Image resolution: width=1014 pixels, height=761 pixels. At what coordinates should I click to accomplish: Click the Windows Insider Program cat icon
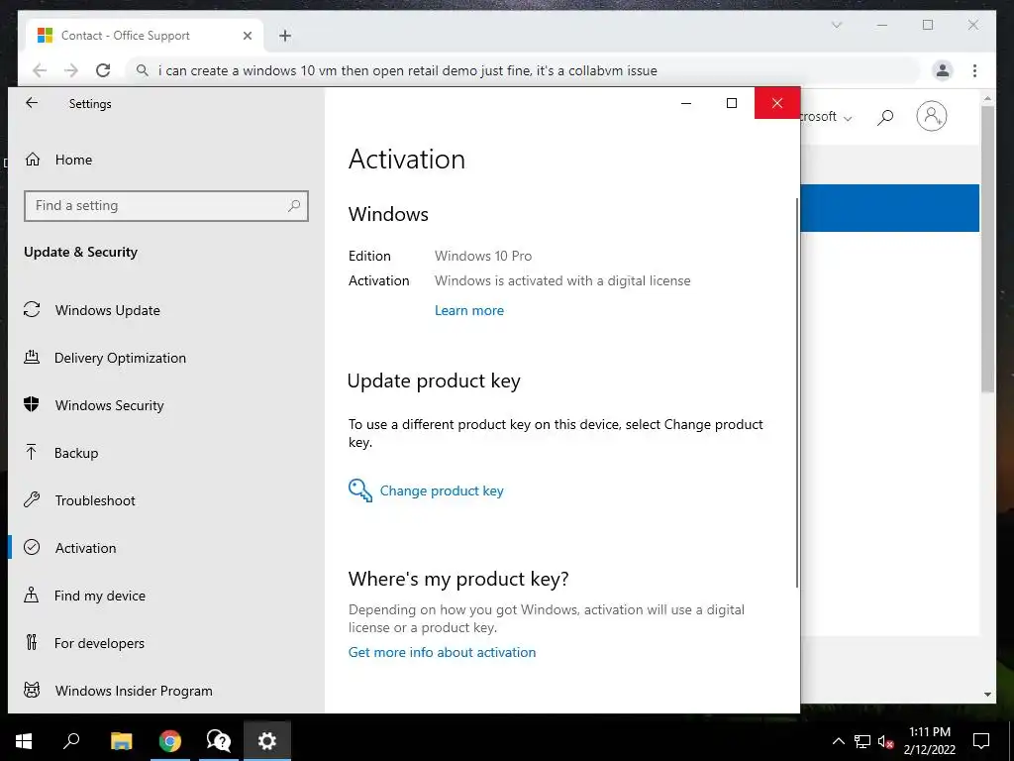32,690
